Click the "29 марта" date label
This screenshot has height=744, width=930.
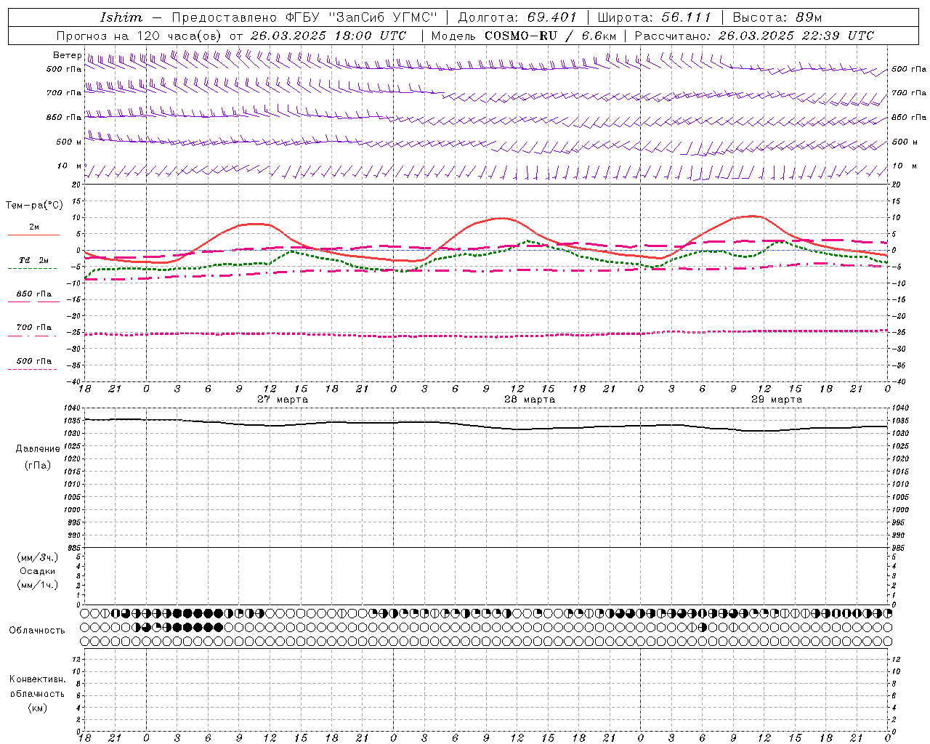(x=777, y=400)
